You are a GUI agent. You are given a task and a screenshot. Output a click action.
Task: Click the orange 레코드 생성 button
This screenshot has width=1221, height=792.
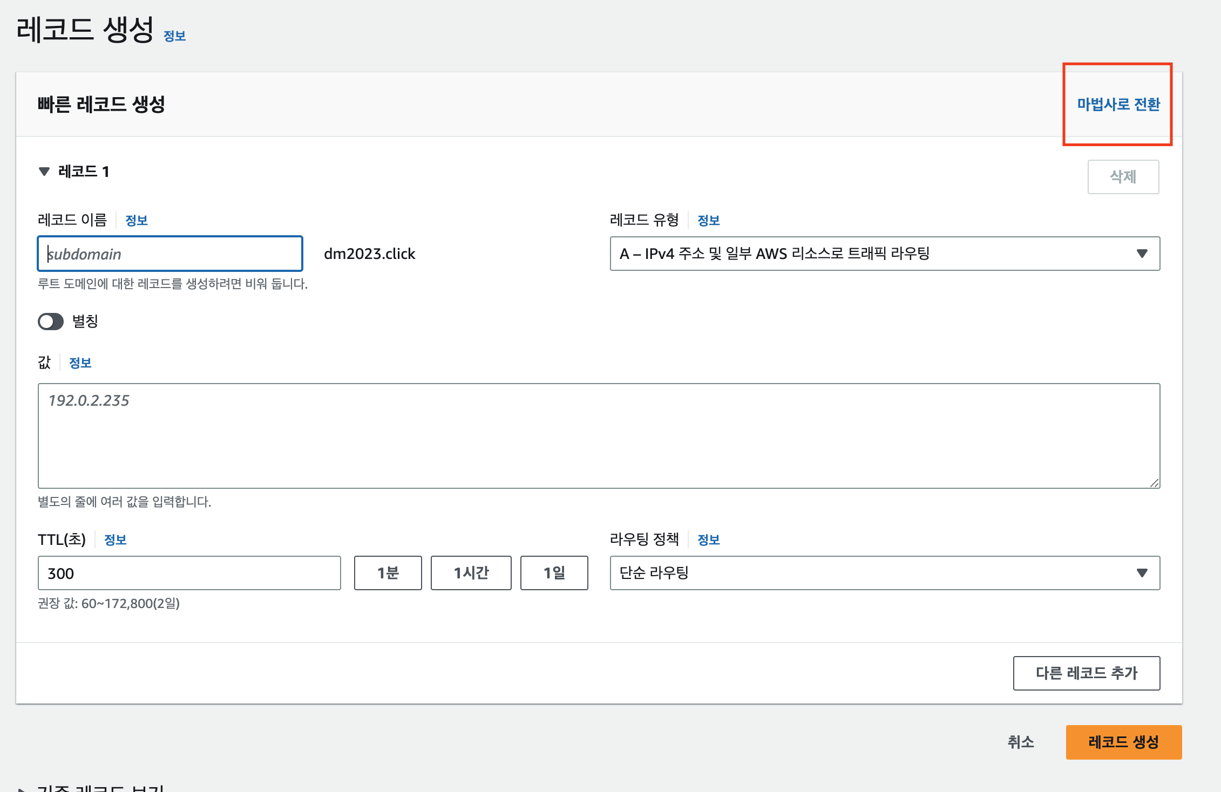click(1123, 742)
